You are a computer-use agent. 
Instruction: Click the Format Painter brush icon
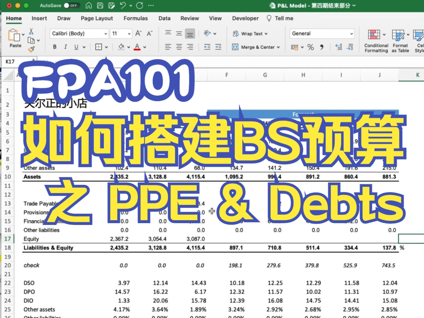[31, 49]
